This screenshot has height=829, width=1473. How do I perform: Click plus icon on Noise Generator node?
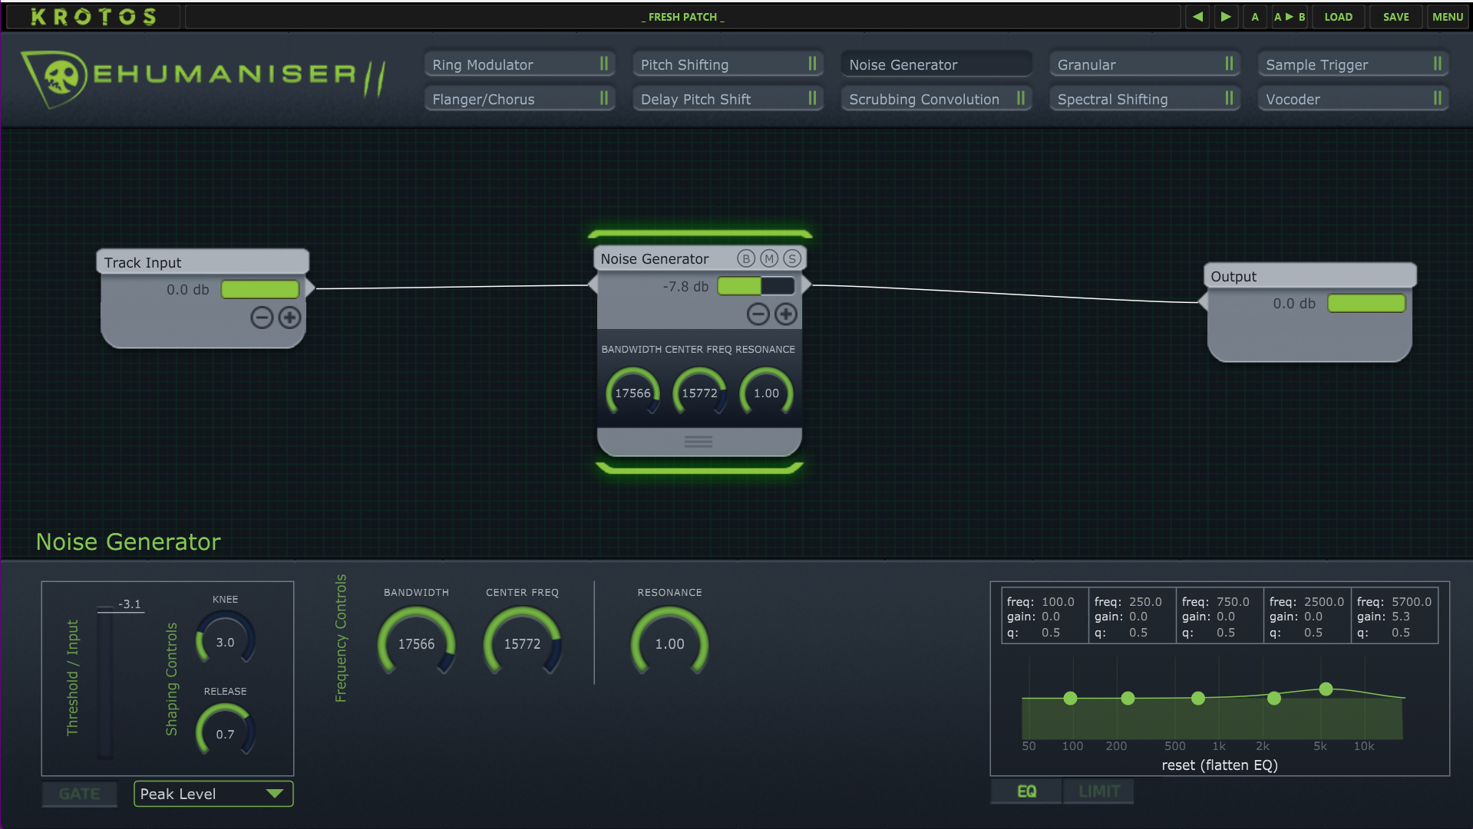click(x=785, y=314)
